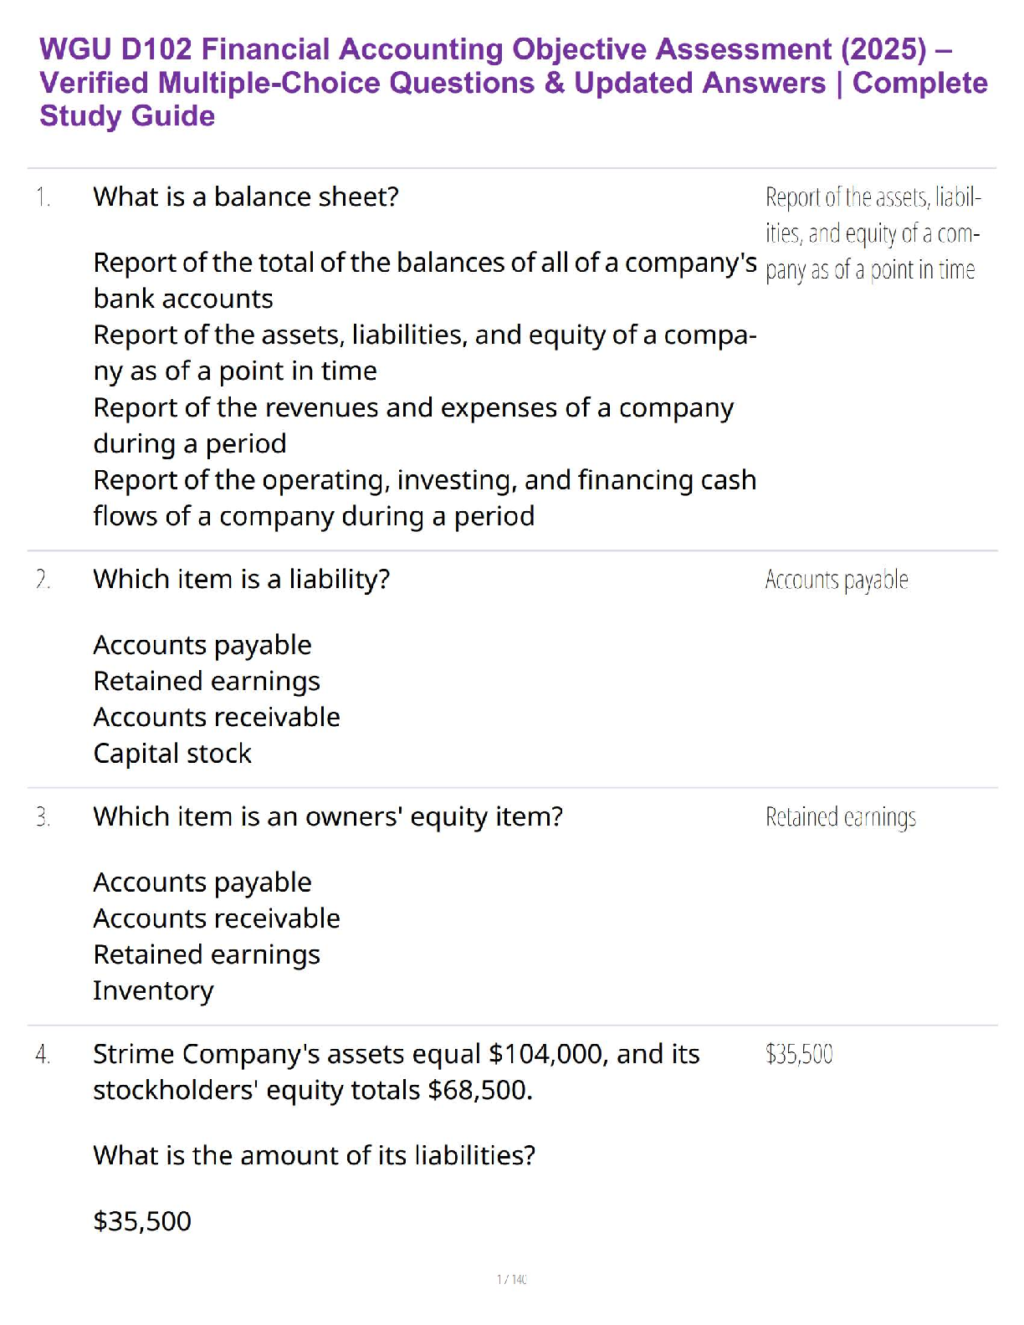This screenshot has height=1325, width=1024.
Task: Click the 'Capital stock' answer option
Action: 172,753
